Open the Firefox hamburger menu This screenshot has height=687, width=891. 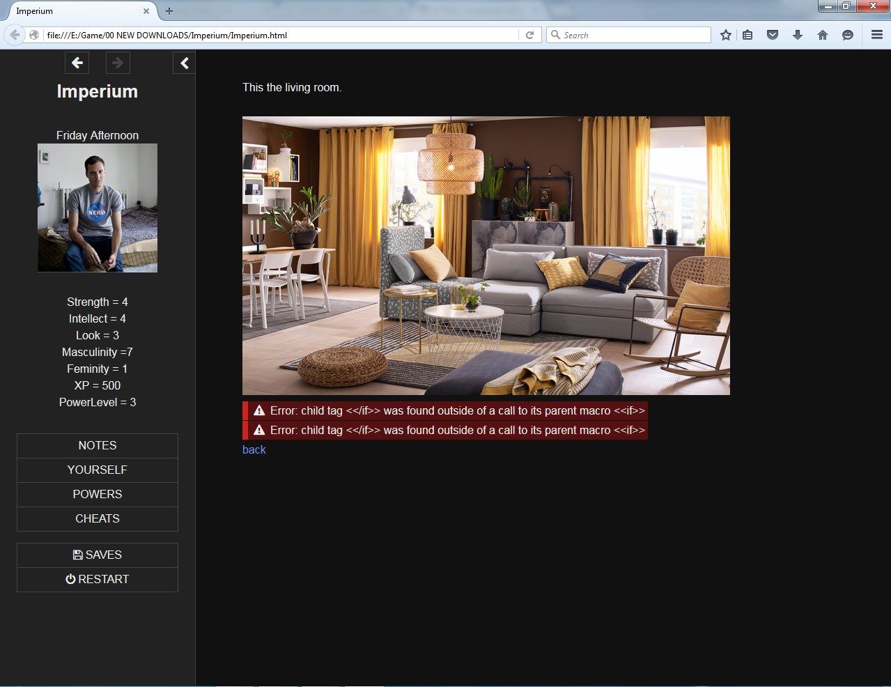877,35
